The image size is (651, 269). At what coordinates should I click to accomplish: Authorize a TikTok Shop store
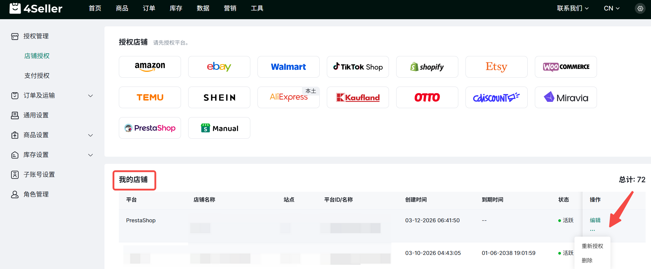(x=358, y=67)
